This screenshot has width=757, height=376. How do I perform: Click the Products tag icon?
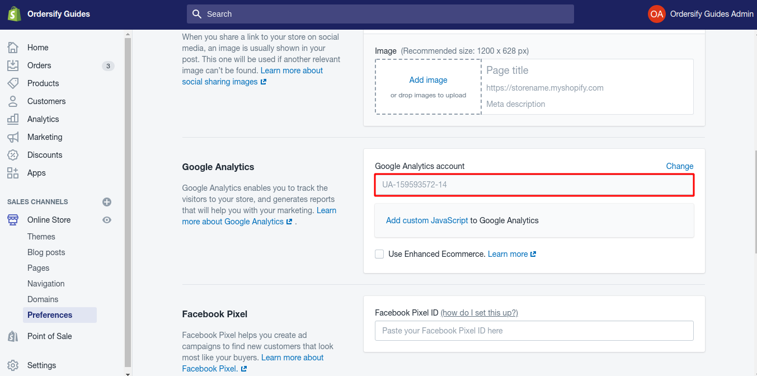click(x=13, y=83)
